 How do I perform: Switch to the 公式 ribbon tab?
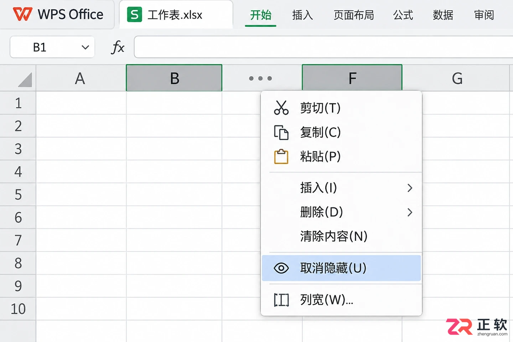(x=403, y=15)
